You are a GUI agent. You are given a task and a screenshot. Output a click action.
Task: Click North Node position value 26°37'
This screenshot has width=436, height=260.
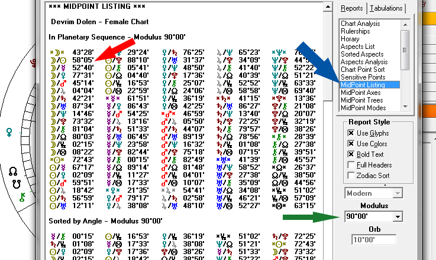pos(305,167)
